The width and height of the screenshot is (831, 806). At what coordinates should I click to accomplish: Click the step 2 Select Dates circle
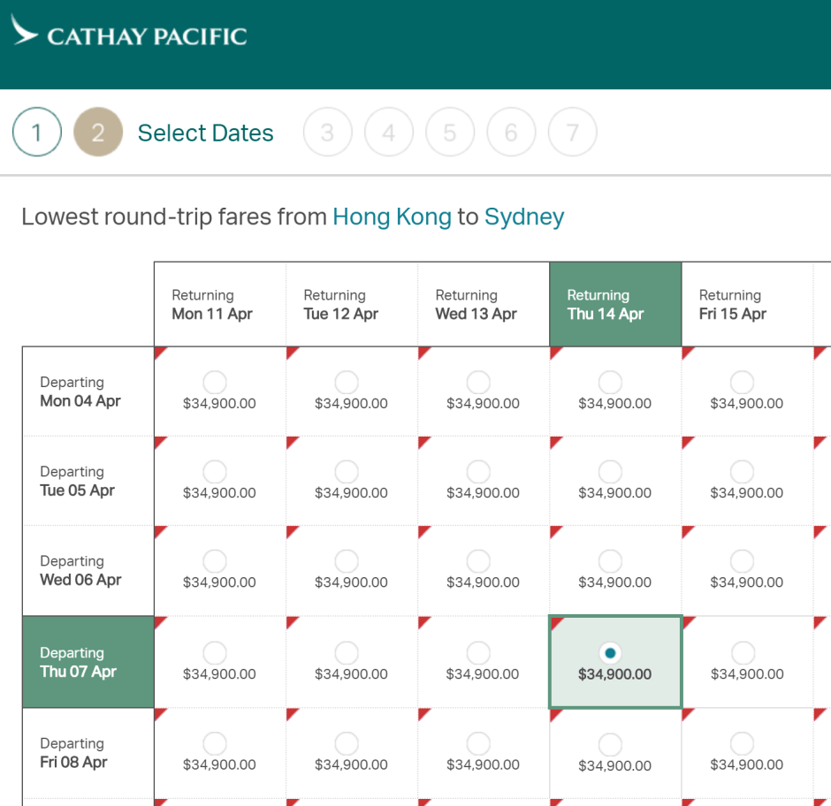pyautogui.click(x=98, y=133)
